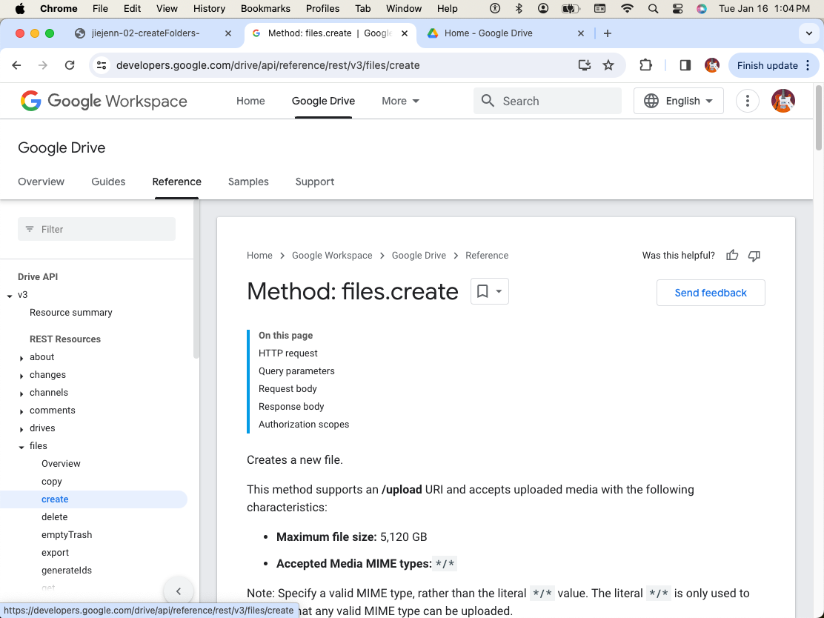Expand the comments resource
Viewport: 824px width, 618px height.
coord(21,411)
